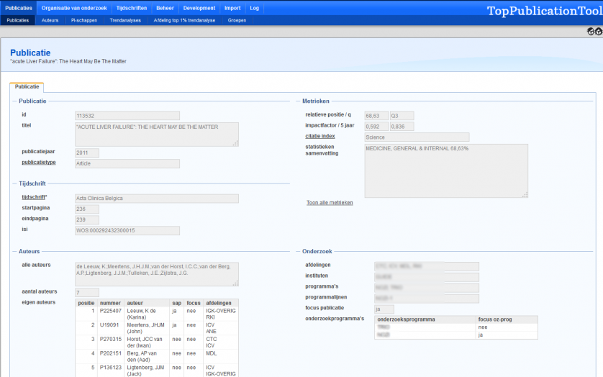Click the Q3 quartile field
The height and width of the screenshot is (377, 603).
[402, 116]
